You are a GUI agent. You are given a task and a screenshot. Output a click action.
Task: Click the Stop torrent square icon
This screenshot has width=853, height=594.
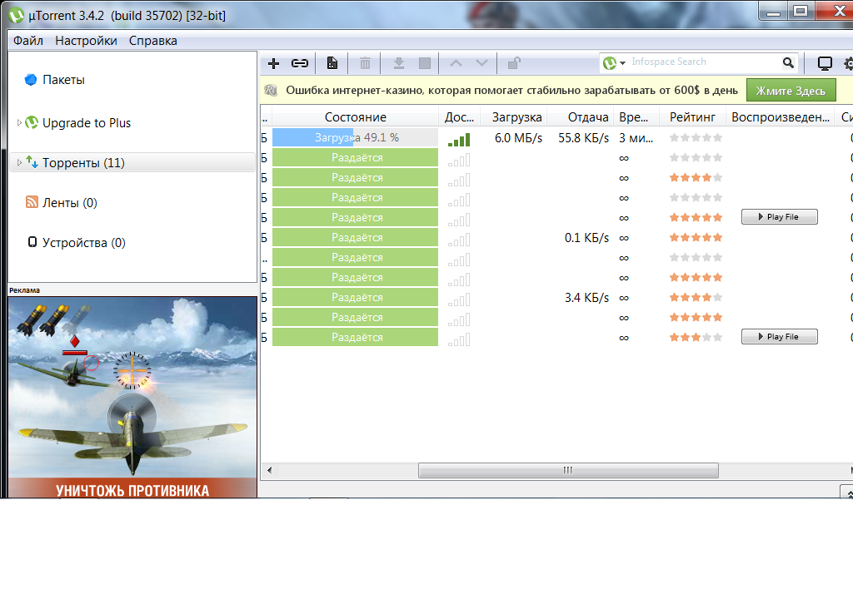tap(425, 63)
